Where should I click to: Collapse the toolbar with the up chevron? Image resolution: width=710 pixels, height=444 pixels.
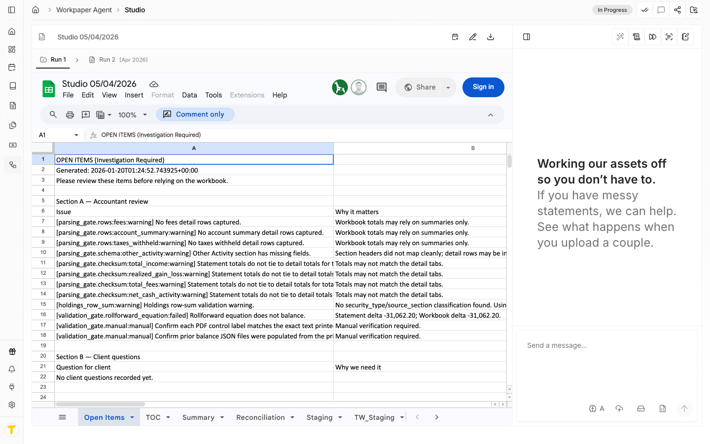point(491,115)
